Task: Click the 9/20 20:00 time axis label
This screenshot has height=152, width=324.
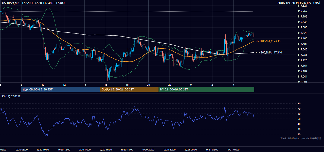Action: tap(148, 149)
